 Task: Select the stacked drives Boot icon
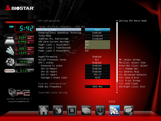pos(86,110)
